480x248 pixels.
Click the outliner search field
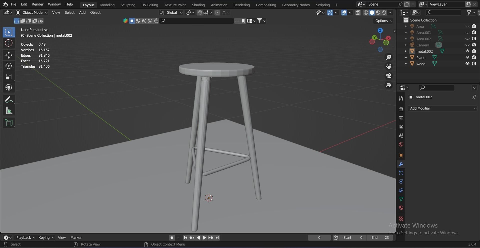pyautogui.click(x=443, y=13)
